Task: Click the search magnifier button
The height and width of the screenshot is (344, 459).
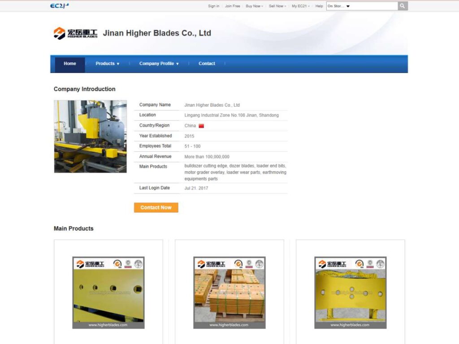Action: (403, 6)
